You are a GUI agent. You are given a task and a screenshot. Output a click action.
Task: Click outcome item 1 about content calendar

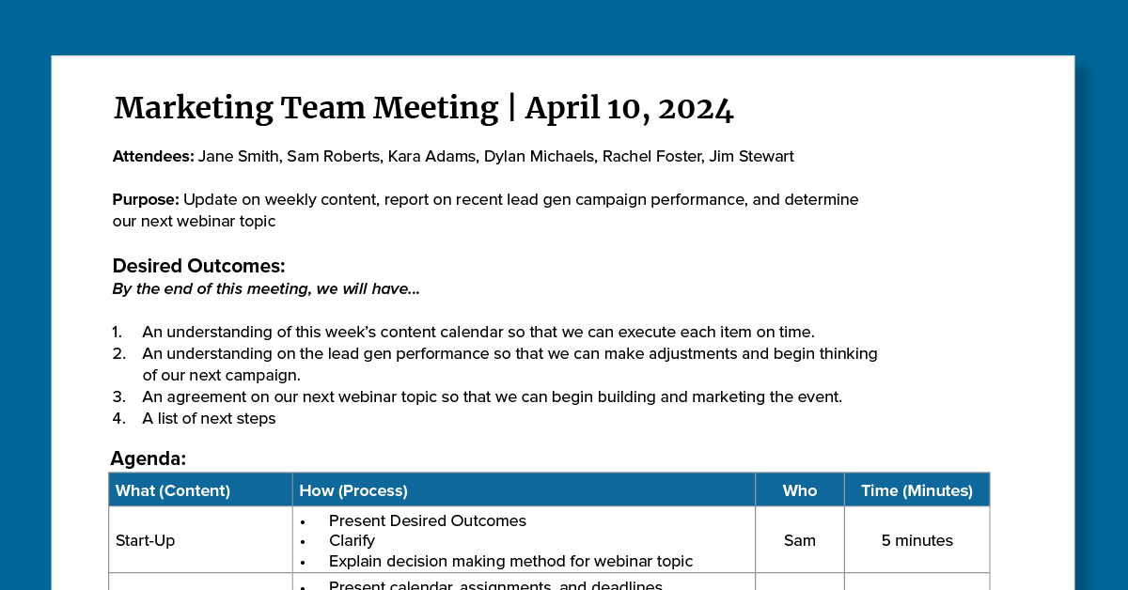[478, 332]
